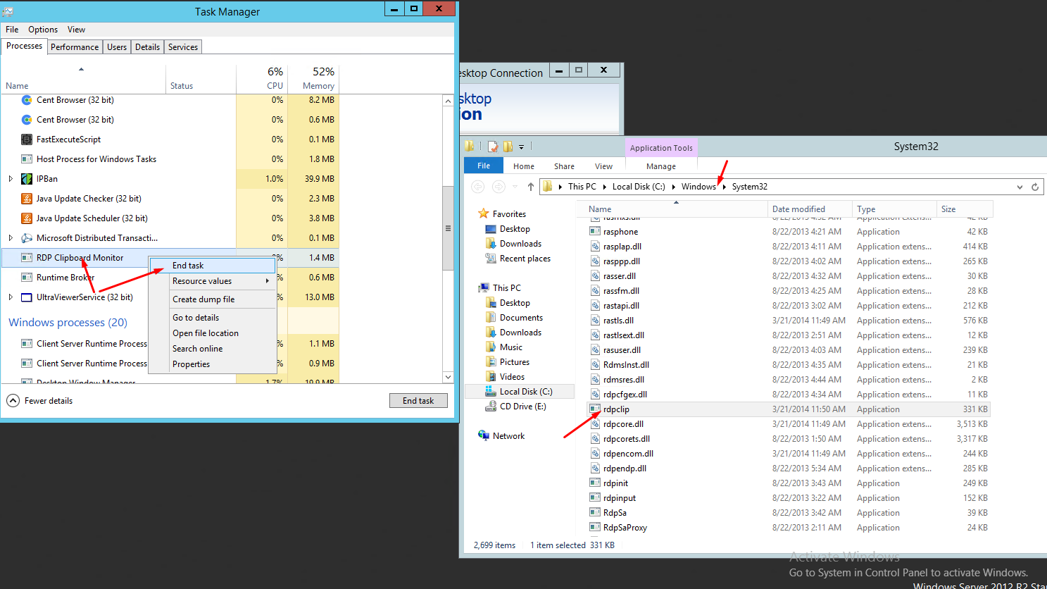Open the File tab in Explorer
This screenshot has height=589, width=1047.
pos(484,166)
